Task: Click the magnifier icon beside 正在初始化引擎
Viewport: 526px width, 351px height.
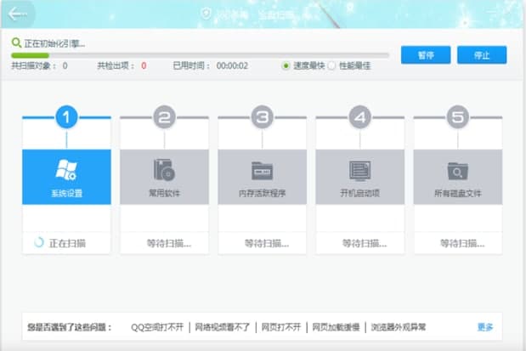Action: tap(16, 42)
